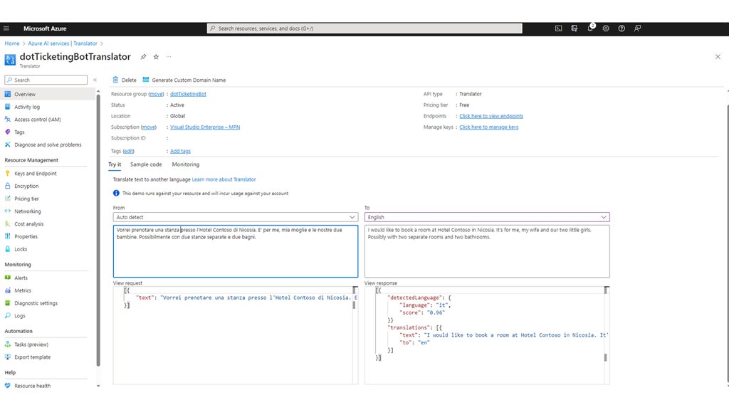Click the top search resources bar
Screen dimensions: 729x410
364,28
